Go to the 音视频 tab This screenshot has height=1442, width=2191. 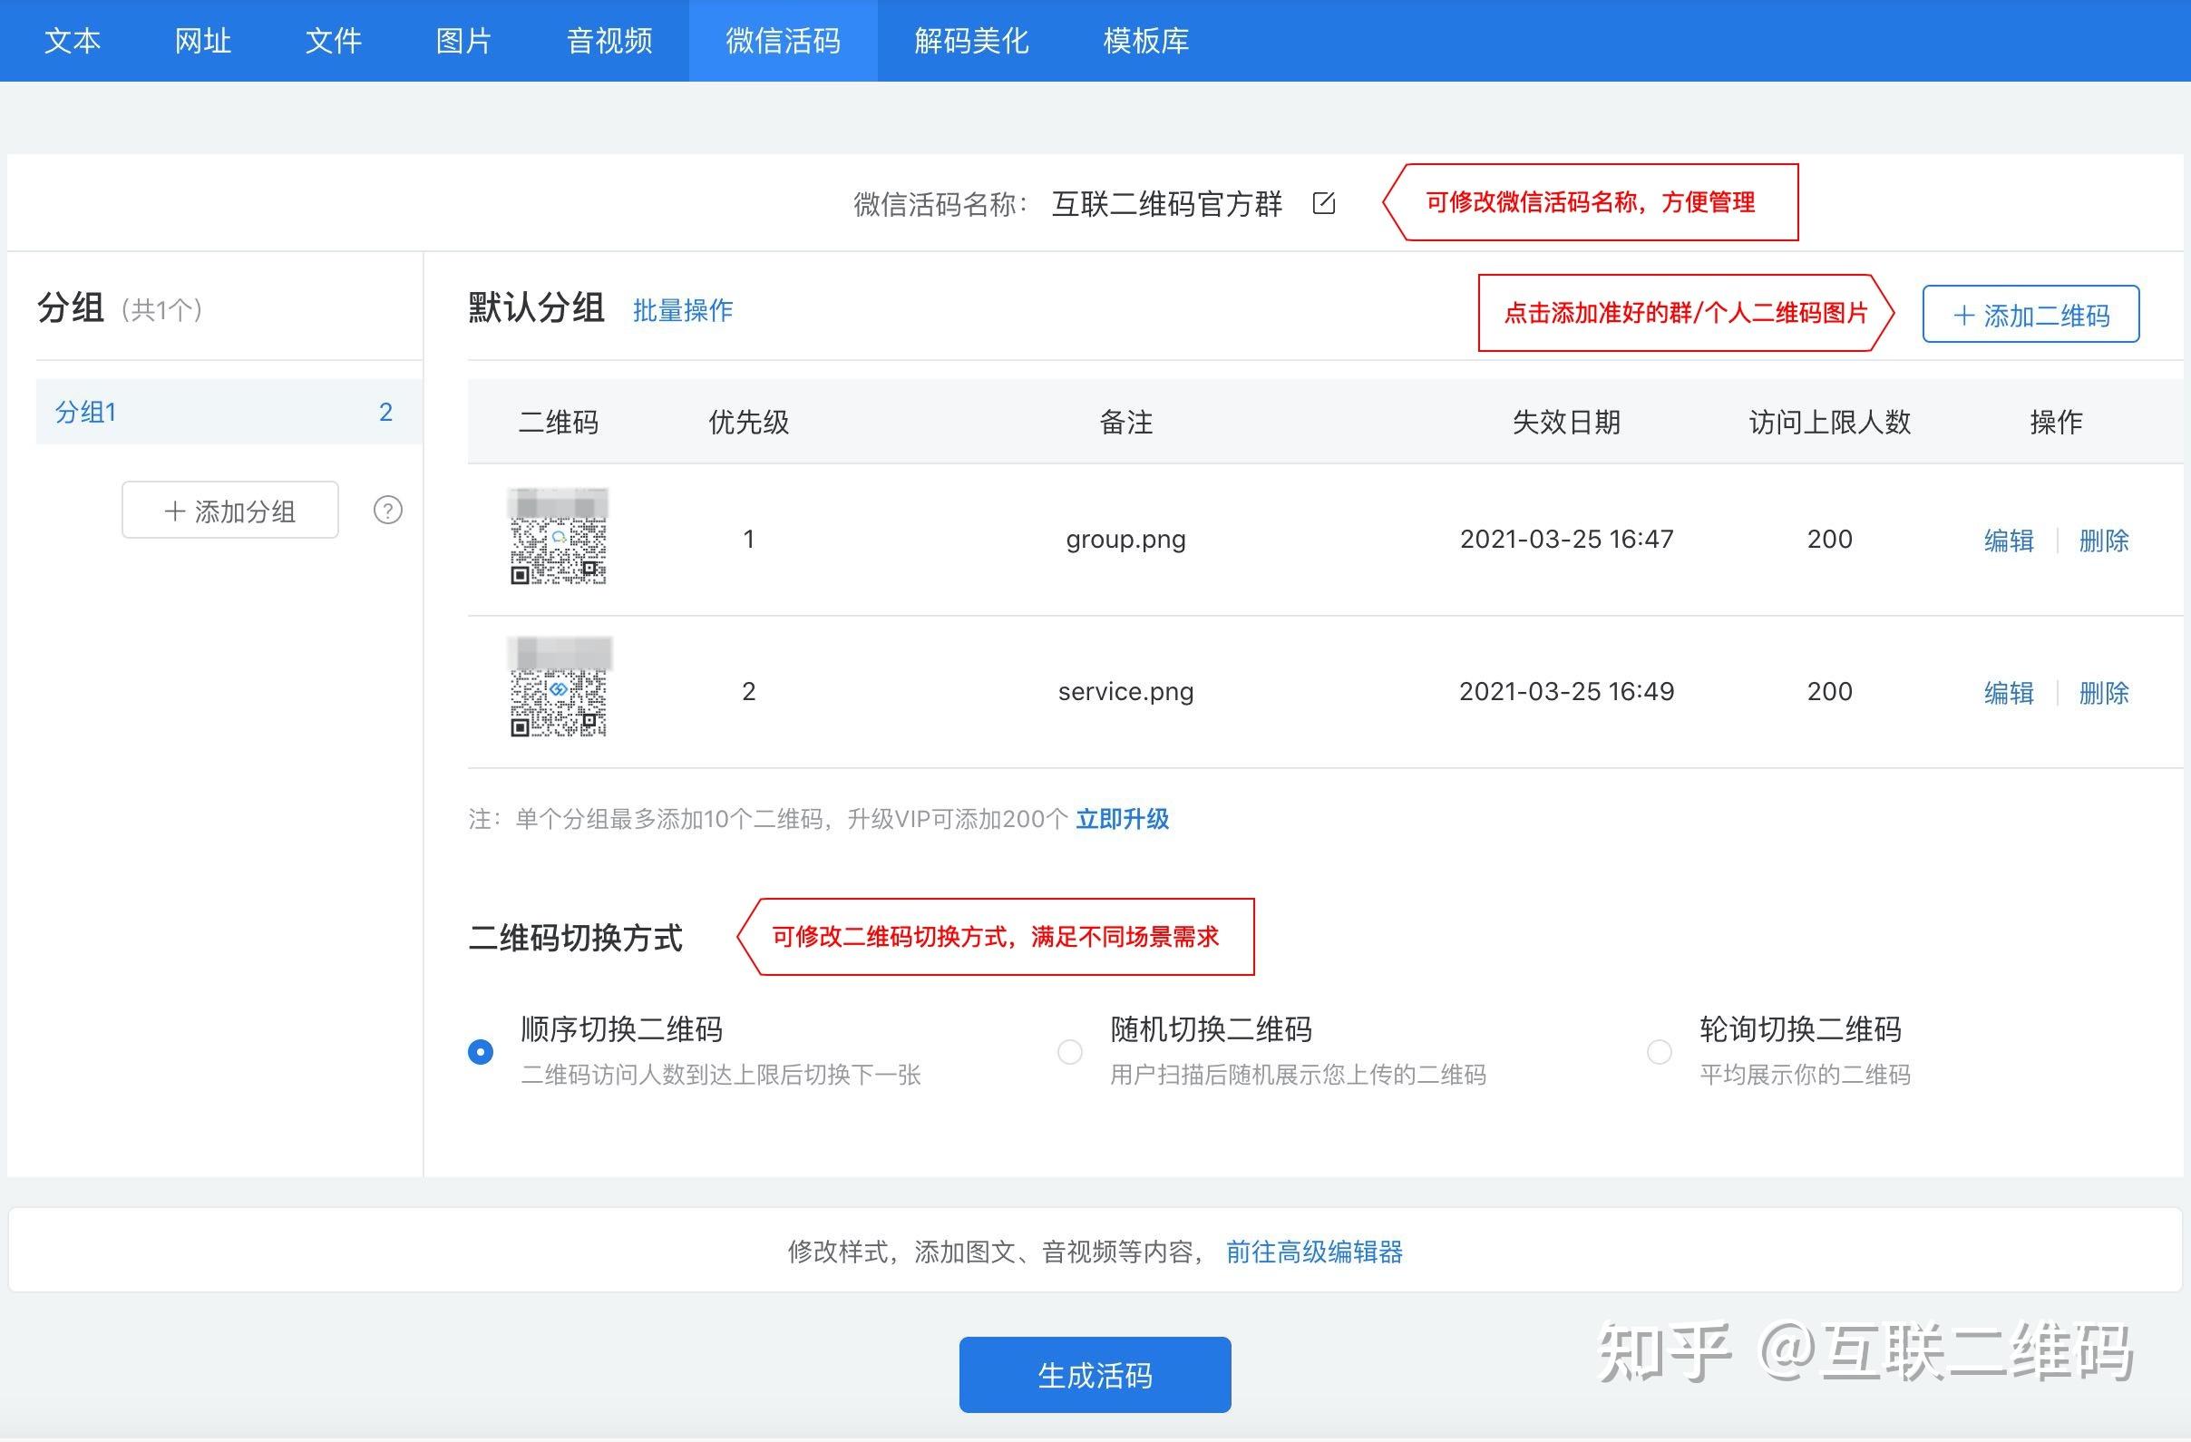click(609, 41)
